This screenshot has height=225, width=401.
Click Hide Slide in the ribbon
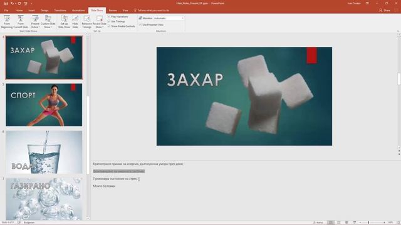tap(75, 22)
